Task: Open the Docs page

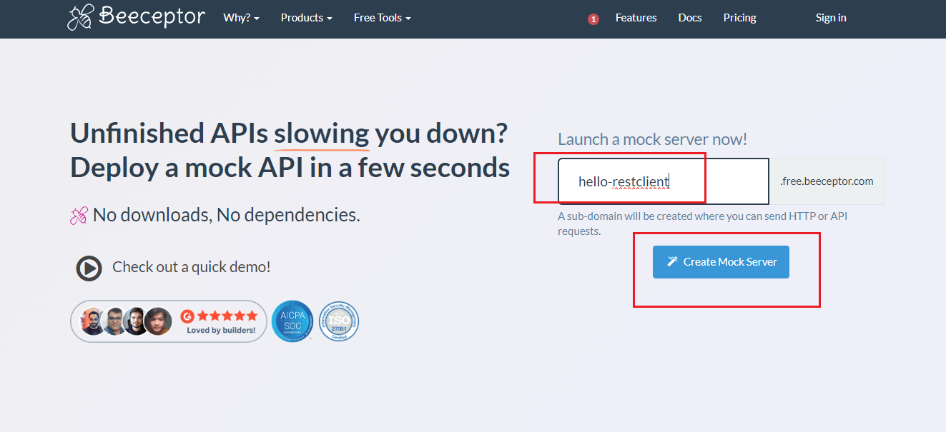Action: click(x=690, y=18)
